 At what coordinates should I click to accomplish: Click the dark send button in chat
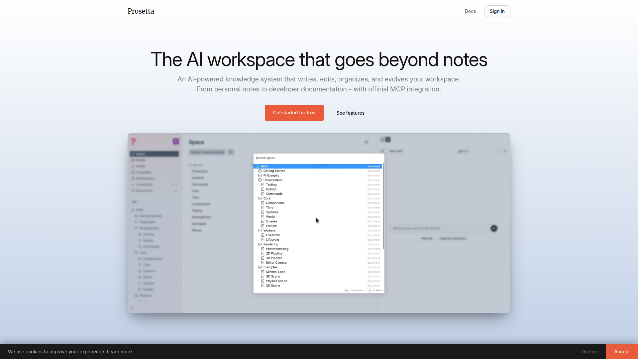[x=494, y=228]
